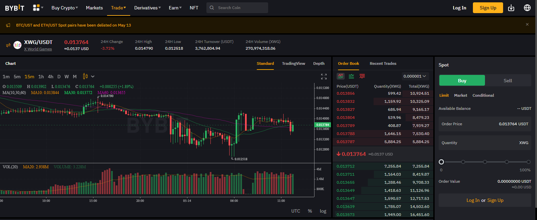
Task: Open the Recent Trades tab
Action: [x=383, y=63]
